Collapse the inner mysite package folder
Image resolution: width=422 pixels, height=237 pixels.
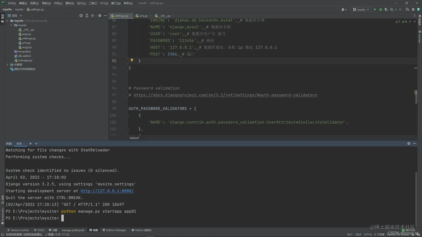click(x=11, y=25)
